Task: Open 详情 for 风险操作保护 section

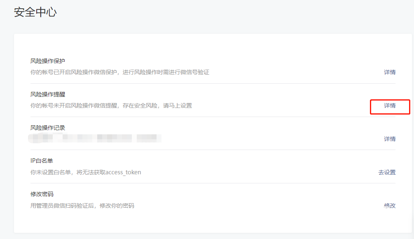Action: [x=390, y=72]
